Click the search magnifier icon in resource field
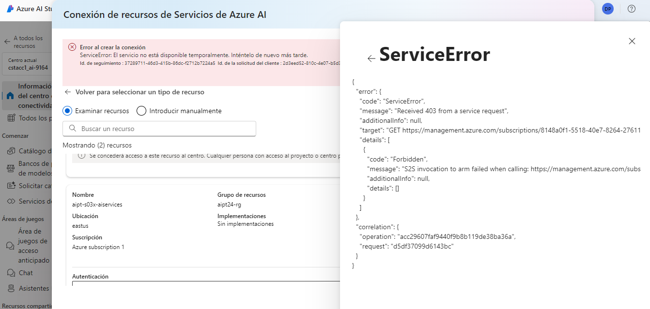 [x=73, y=129]
